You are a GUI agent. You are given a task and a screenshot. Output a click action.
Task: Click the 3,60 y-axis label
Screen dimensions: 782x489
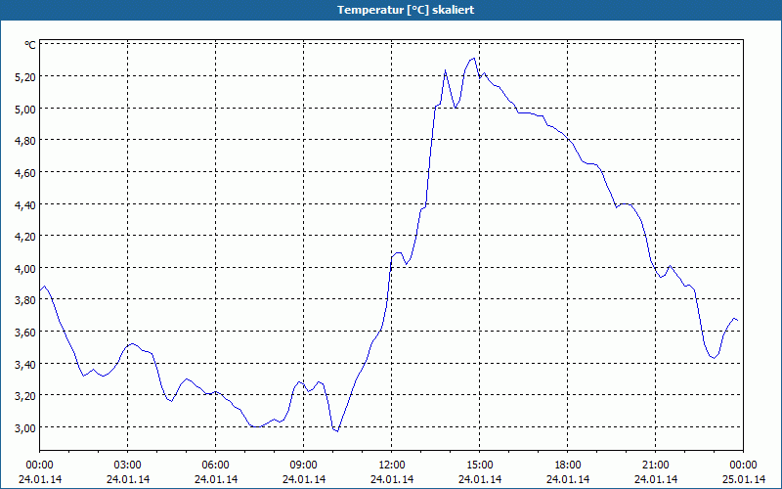25,332
